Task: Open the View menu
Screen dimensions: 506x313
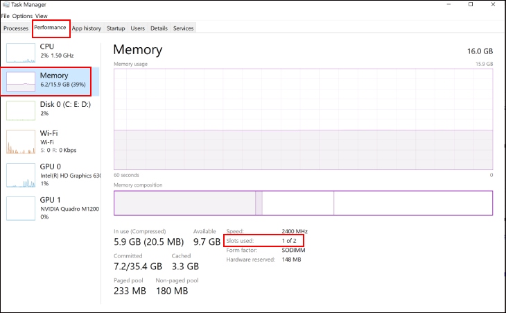Action: tap(42, 16)
